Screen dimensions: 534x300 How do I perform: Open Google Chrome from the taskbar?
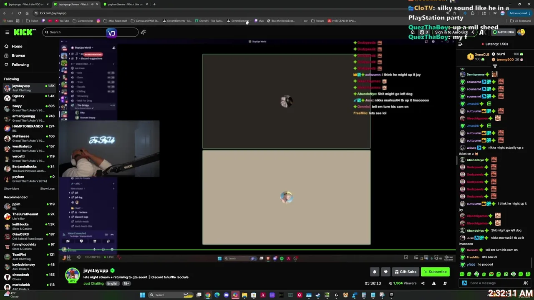click(x=208, y=295)
